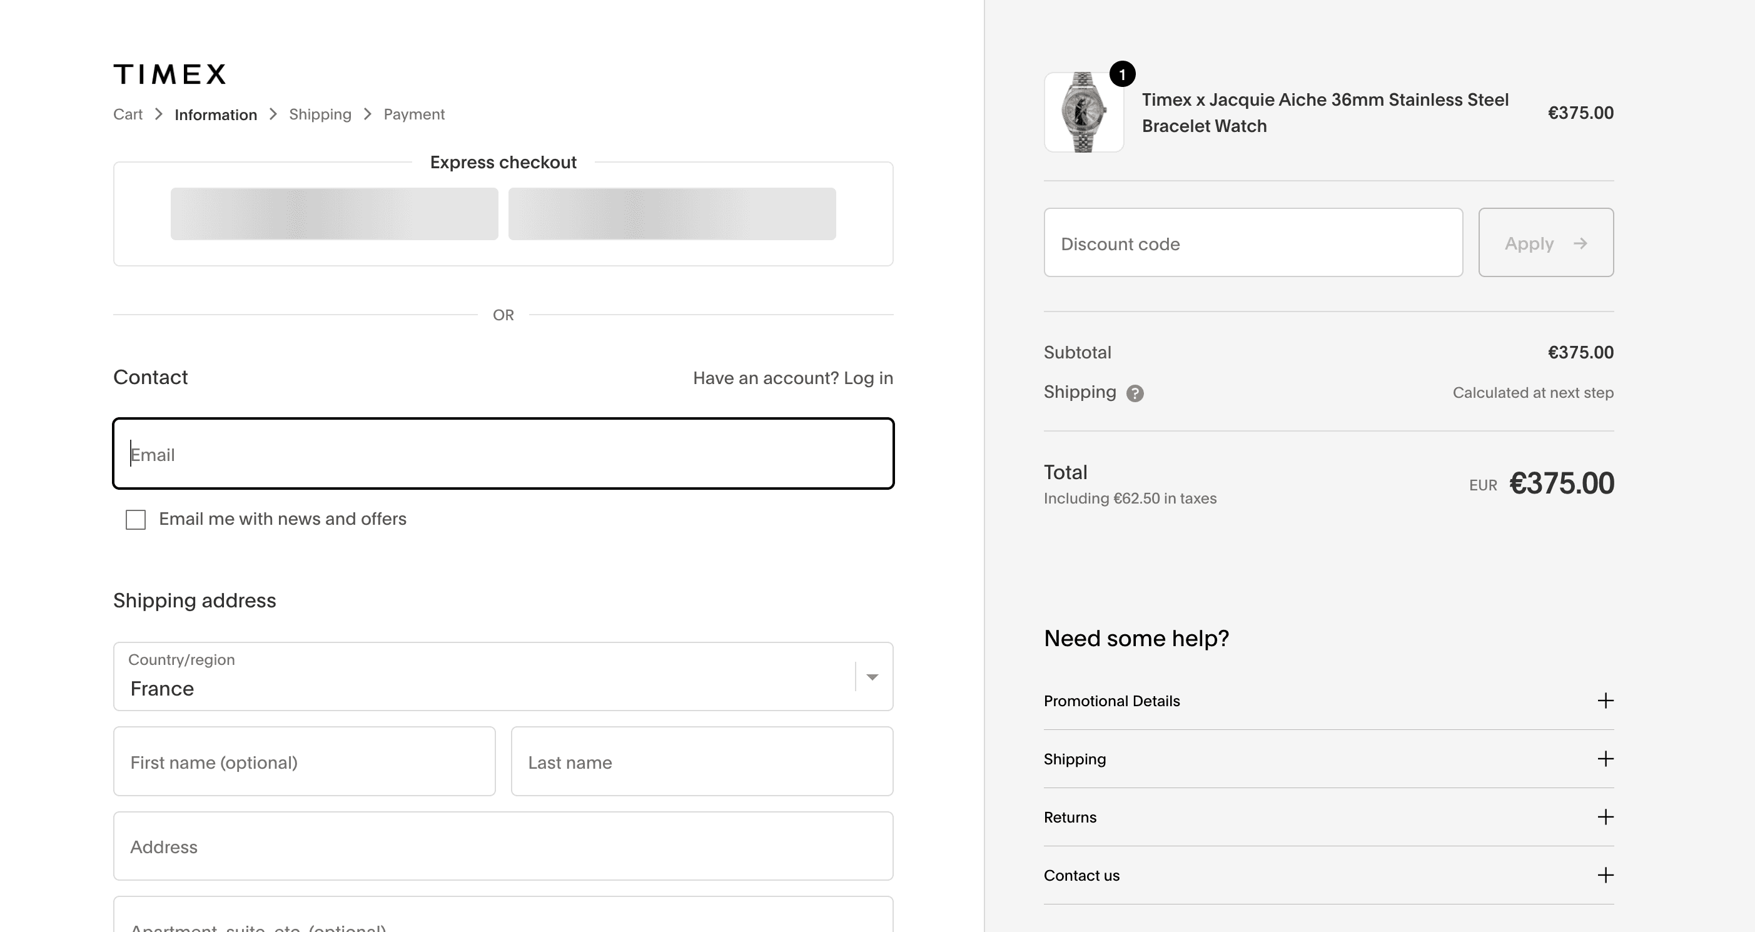Expand the Contact us help section
The width and height of the screenshot is (1755, 932).
pos(1328,875)
